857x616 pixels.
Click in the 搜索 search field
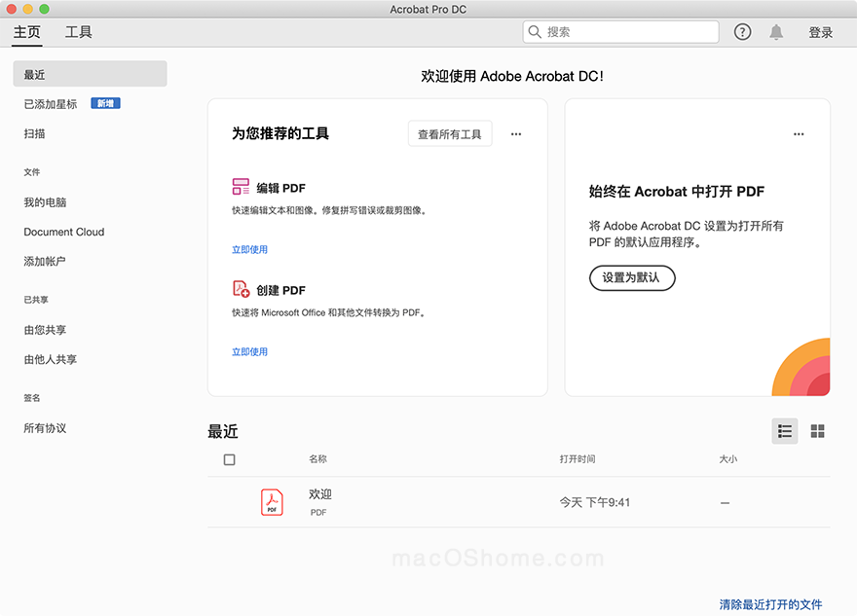pyautogui.click(x=621, y=32)
